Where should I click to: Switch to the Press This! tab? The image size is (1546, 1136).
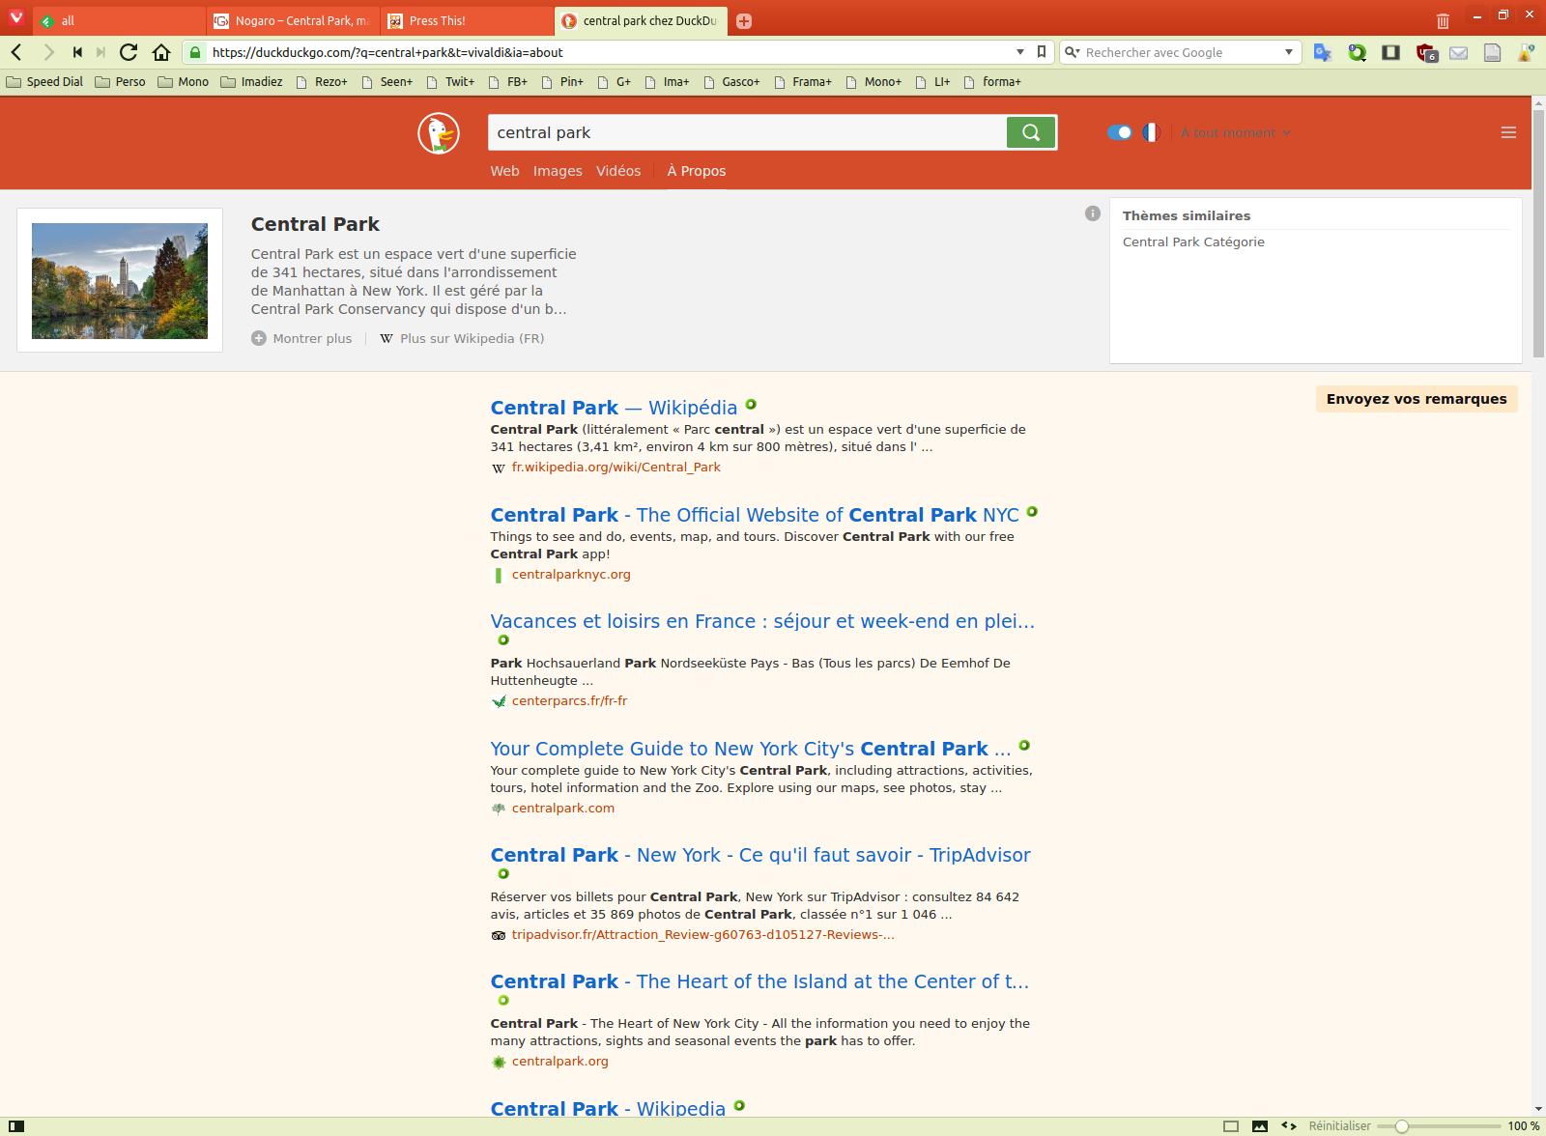[x=467, y=20]
